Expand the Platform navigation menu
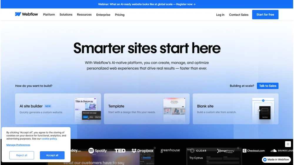 point(49,14)
